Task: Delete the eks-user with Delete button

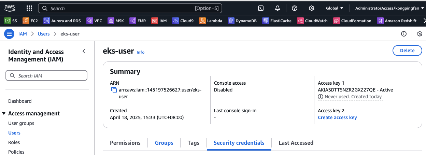Action: [407, 51]
